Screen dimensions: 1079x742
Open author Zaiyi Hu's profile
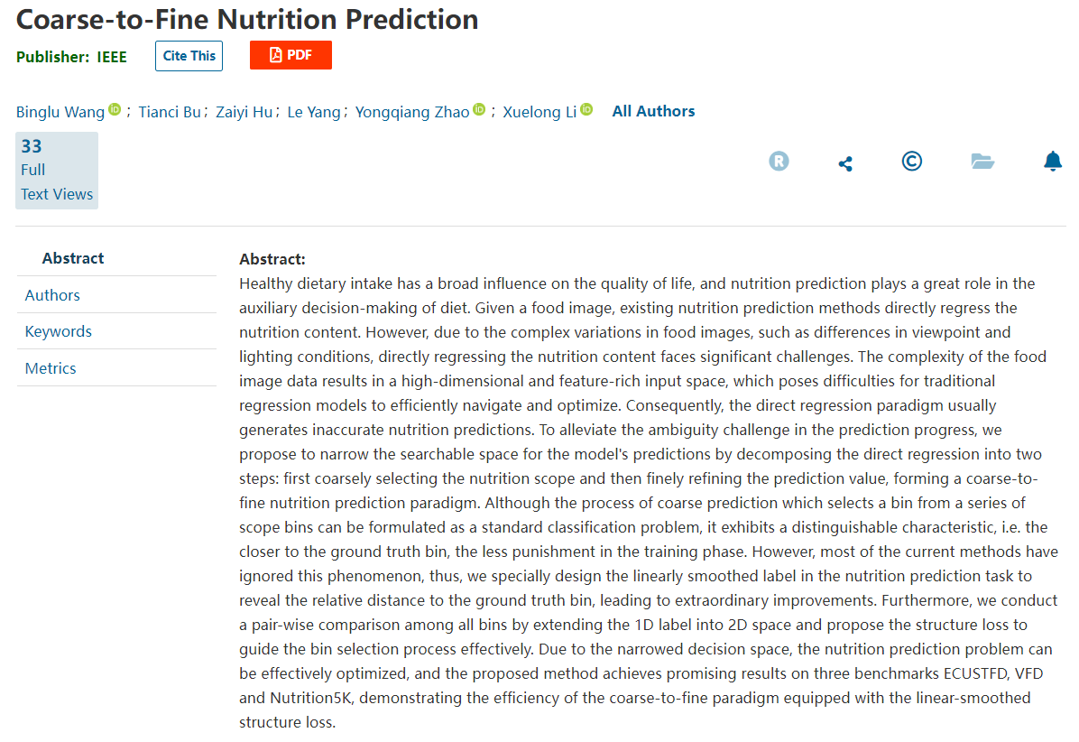point(244,112)
